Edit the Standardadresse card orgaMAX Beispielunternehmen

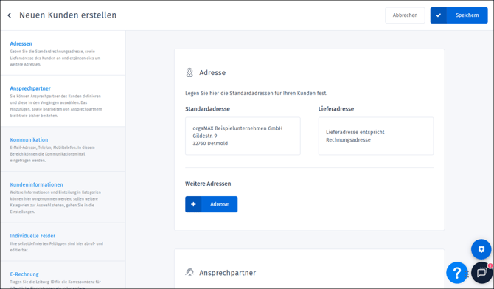pyautogui.click(x=243, y=136)
